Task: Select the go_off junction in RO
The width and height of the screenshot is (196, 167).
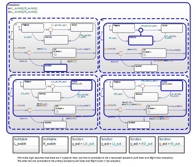Action: click(121, 54)
